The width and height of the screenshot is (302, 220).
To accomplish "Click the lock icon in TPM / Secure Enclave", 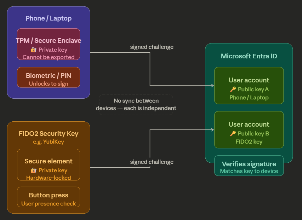I will (x=34, y=50).
